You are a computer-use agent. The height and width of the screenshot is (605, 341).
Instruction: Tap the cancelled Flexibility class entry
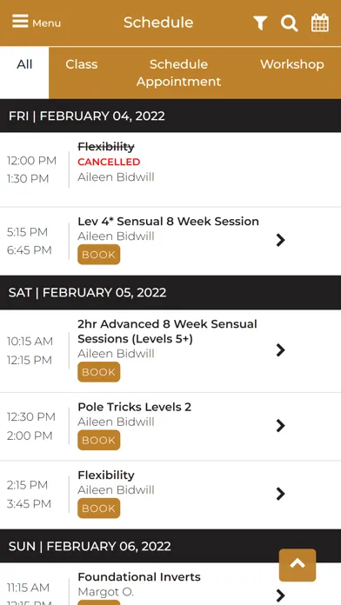(x=170, y=170)
